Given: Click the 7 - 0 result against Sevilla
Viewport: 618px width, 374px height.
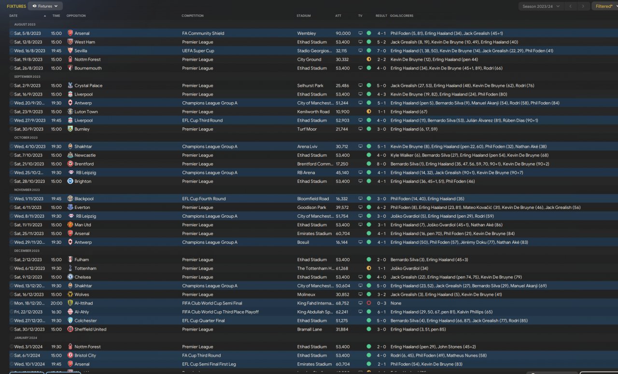Looking at the screenshot, I should click(381, 51).
